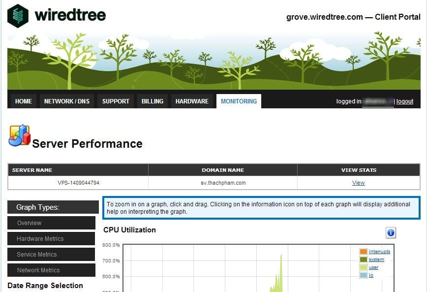Click the DOMAIN NAME column header
The width and height of the screenshot is (427, 292).
click(x=223, y=170)
